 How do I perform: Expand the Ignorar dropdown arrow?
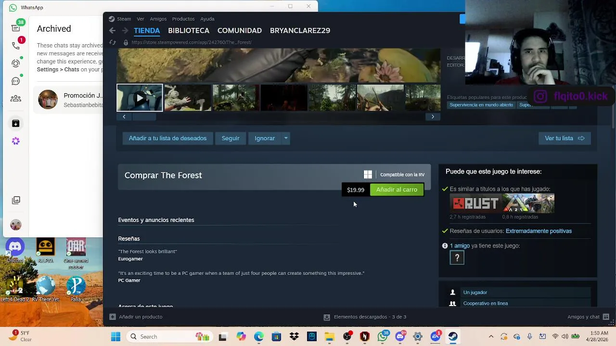pos(286,138)
